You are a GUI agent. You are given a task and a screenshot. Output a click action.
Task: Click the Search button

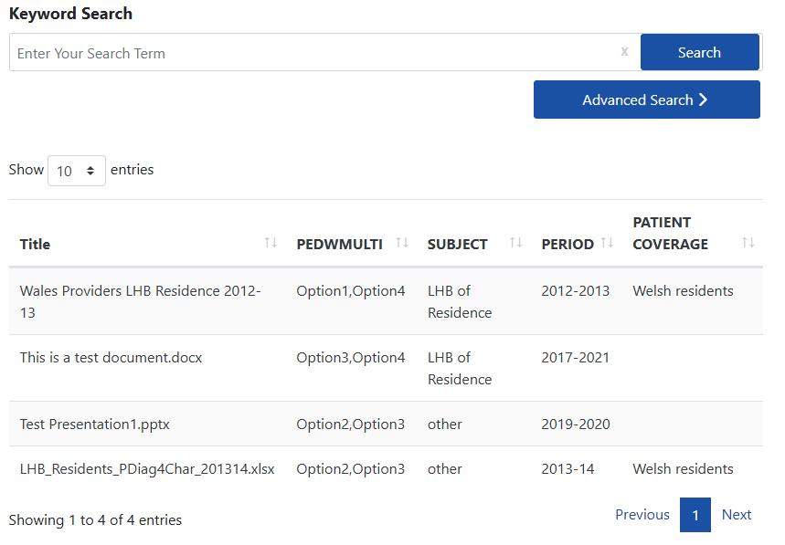pos(699,52)
